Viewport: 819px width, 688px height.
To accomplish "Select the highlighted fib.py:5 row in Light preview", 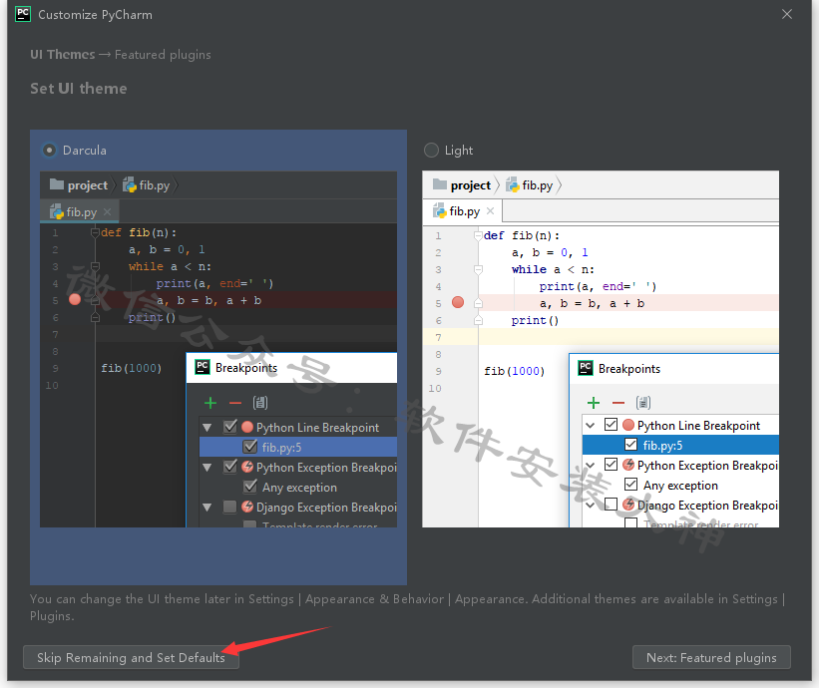I will (680, 445).
